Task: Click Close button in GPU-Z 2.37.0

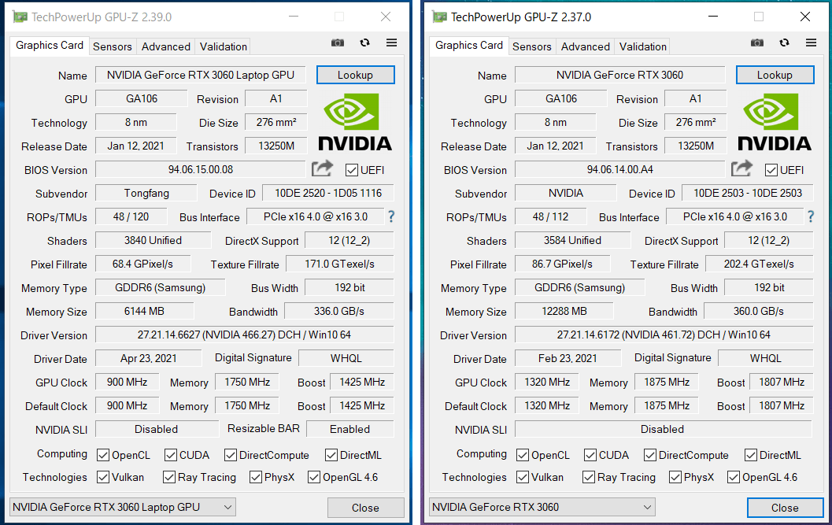Action: pyautogui.click(x=786, y=508)
